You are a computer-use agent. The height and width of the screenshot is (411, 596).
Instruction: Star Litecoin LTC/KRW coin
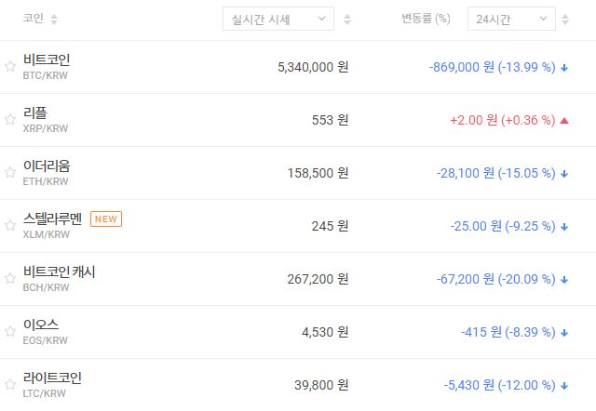(10, 385)
